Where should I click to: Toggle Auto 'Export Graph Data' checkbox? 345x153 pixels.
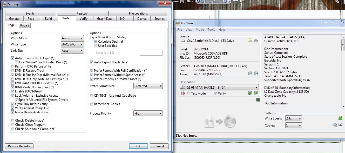pos(91,62)
